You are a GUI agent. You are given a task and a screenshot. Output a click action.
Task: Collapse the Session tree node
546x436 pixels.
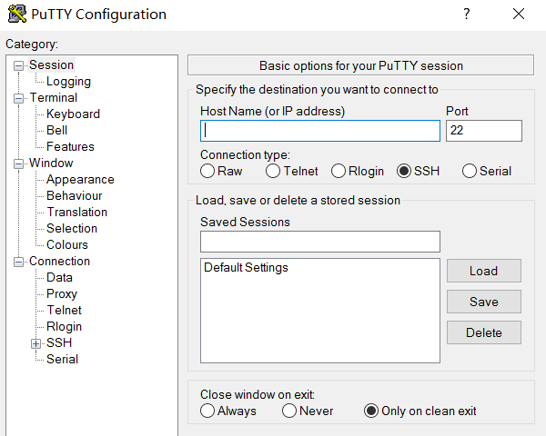coord(18,65)
